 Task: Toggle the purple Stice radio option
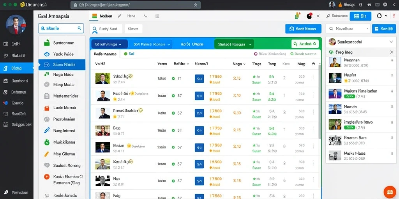(x=256, y=54)
